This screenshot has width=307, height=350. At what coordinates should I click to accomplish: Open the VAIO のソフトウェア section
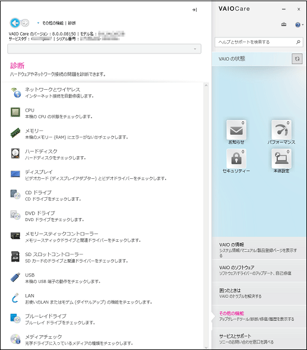click(x=259, y=270)
